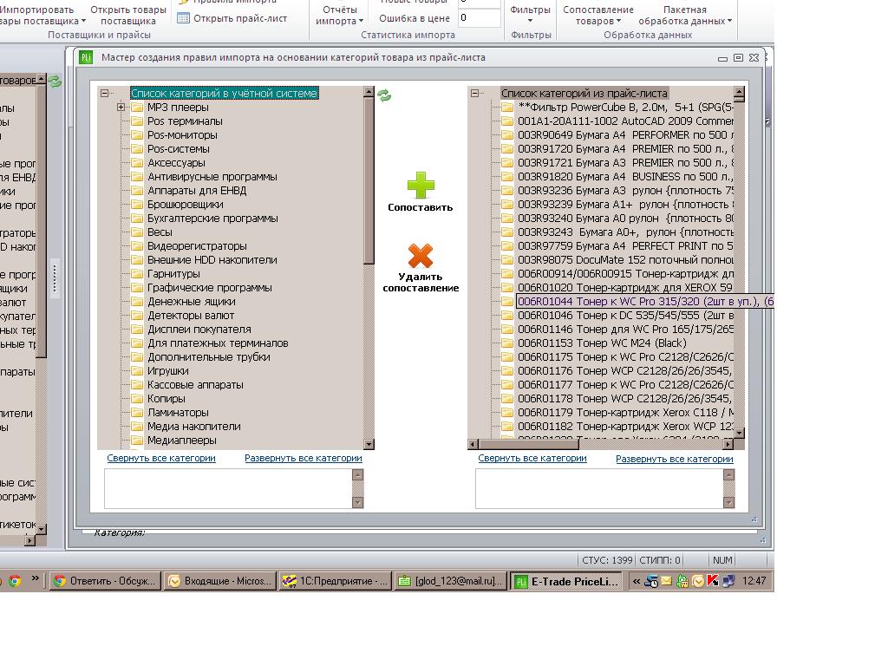This screenshot has height=666, width=888.
Task: Open the Сопоставление товаров dropdown
Action: pyautogui.click(x=618, y=21)
